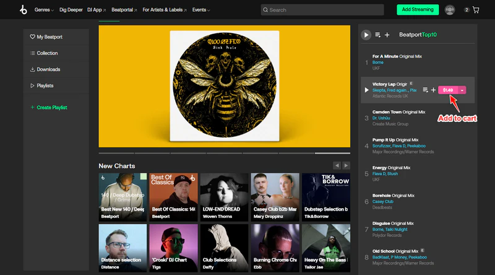Open the user account avatar

[450, 10]
